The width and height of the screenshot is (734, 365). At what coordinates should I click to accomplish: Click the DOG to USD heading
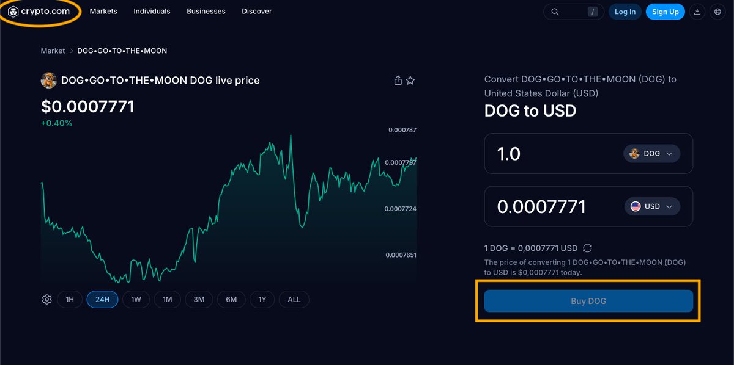pyautogui.click(x=530, y=111)
